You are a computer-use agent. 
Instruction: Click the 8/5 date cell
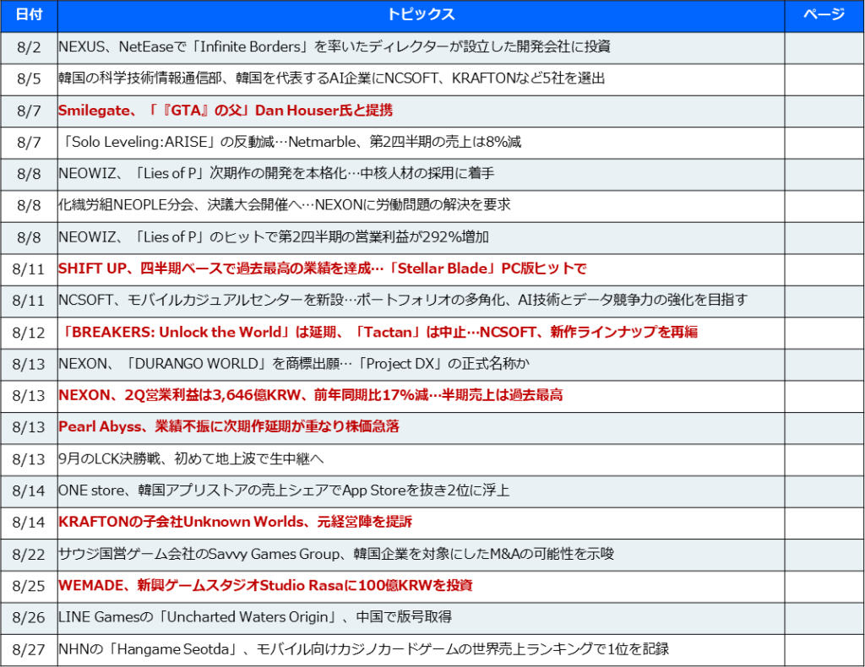(x=29, y=79)
